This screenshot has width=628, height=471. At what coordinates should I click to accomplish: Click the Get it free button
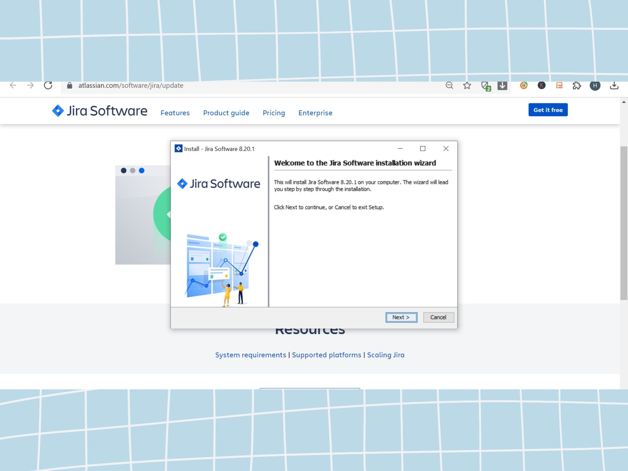coord(548,110)
